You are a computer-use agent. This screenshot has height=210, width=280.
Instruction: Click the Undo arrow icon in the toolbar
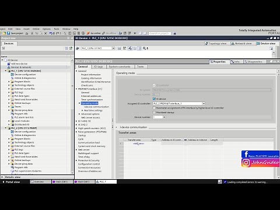(x=51, y=33)
